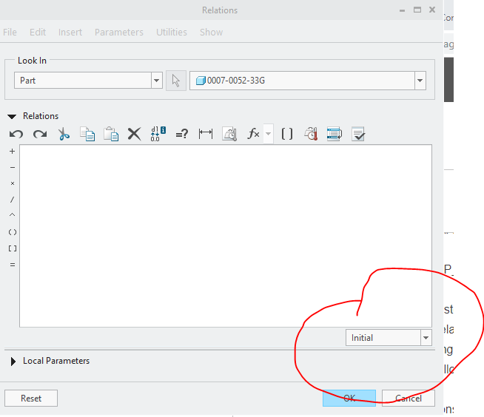
Task: Open the Parameters menu
Action: click(119, 32)
